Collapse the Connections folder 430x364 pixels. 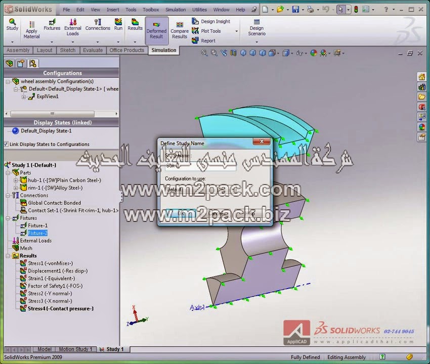[x=8, y=196]
